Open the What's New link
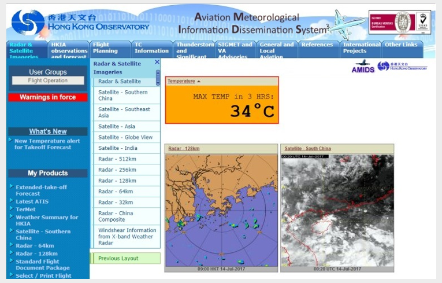Image resolution: width=442 pixels, height=283 pixels. (x=48, y=131)
